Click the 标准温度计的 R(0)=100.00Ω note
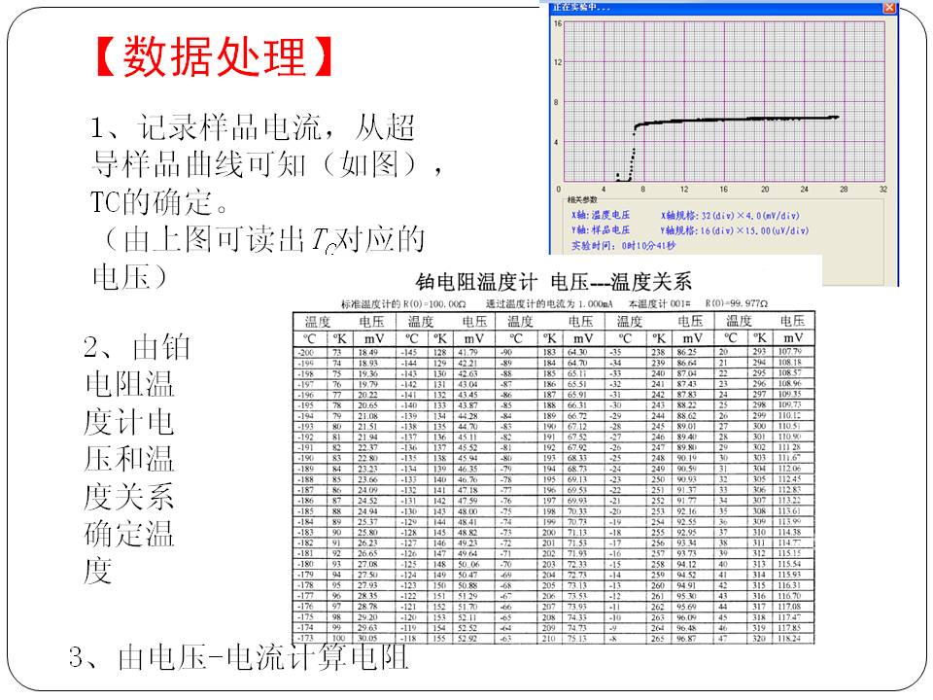The height and width of the screenshot is (700, 933). pyautogui.click(x=402, y=304)
